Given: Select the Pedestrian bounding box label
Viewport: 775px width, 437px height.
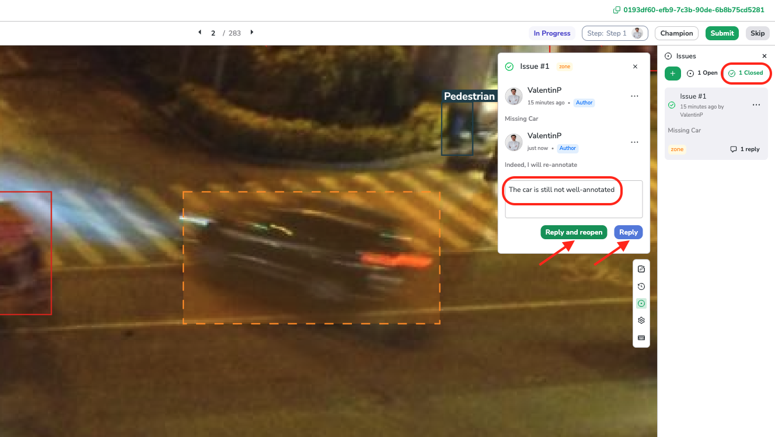Looking at the screenshot, I should (x=469, y=96).
